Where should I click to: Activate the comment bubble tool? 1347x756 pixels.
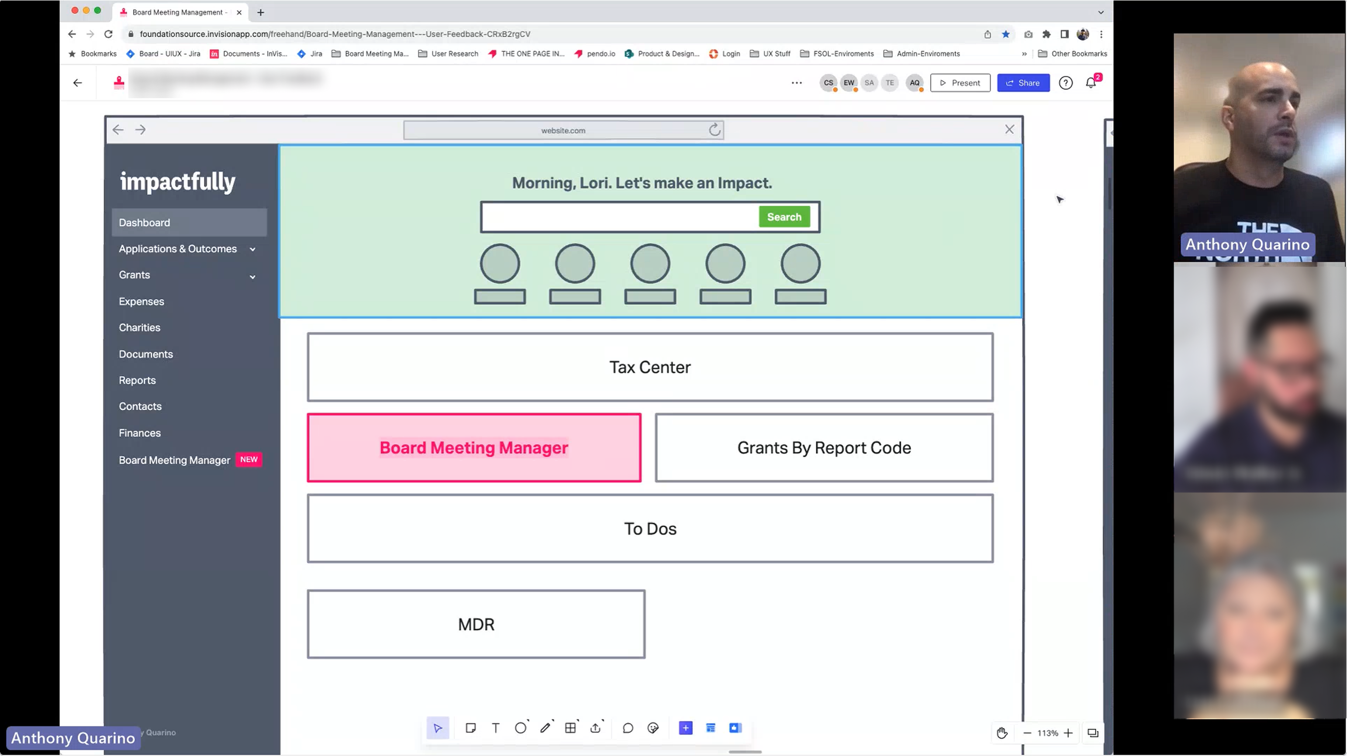tap(628, 728)
